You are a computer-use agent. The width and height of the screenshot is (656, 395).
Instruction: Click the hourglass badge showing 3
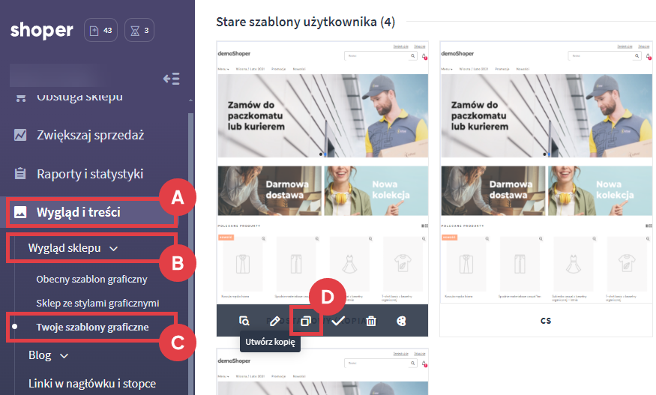pyautogui.click(x=139, y=31)
